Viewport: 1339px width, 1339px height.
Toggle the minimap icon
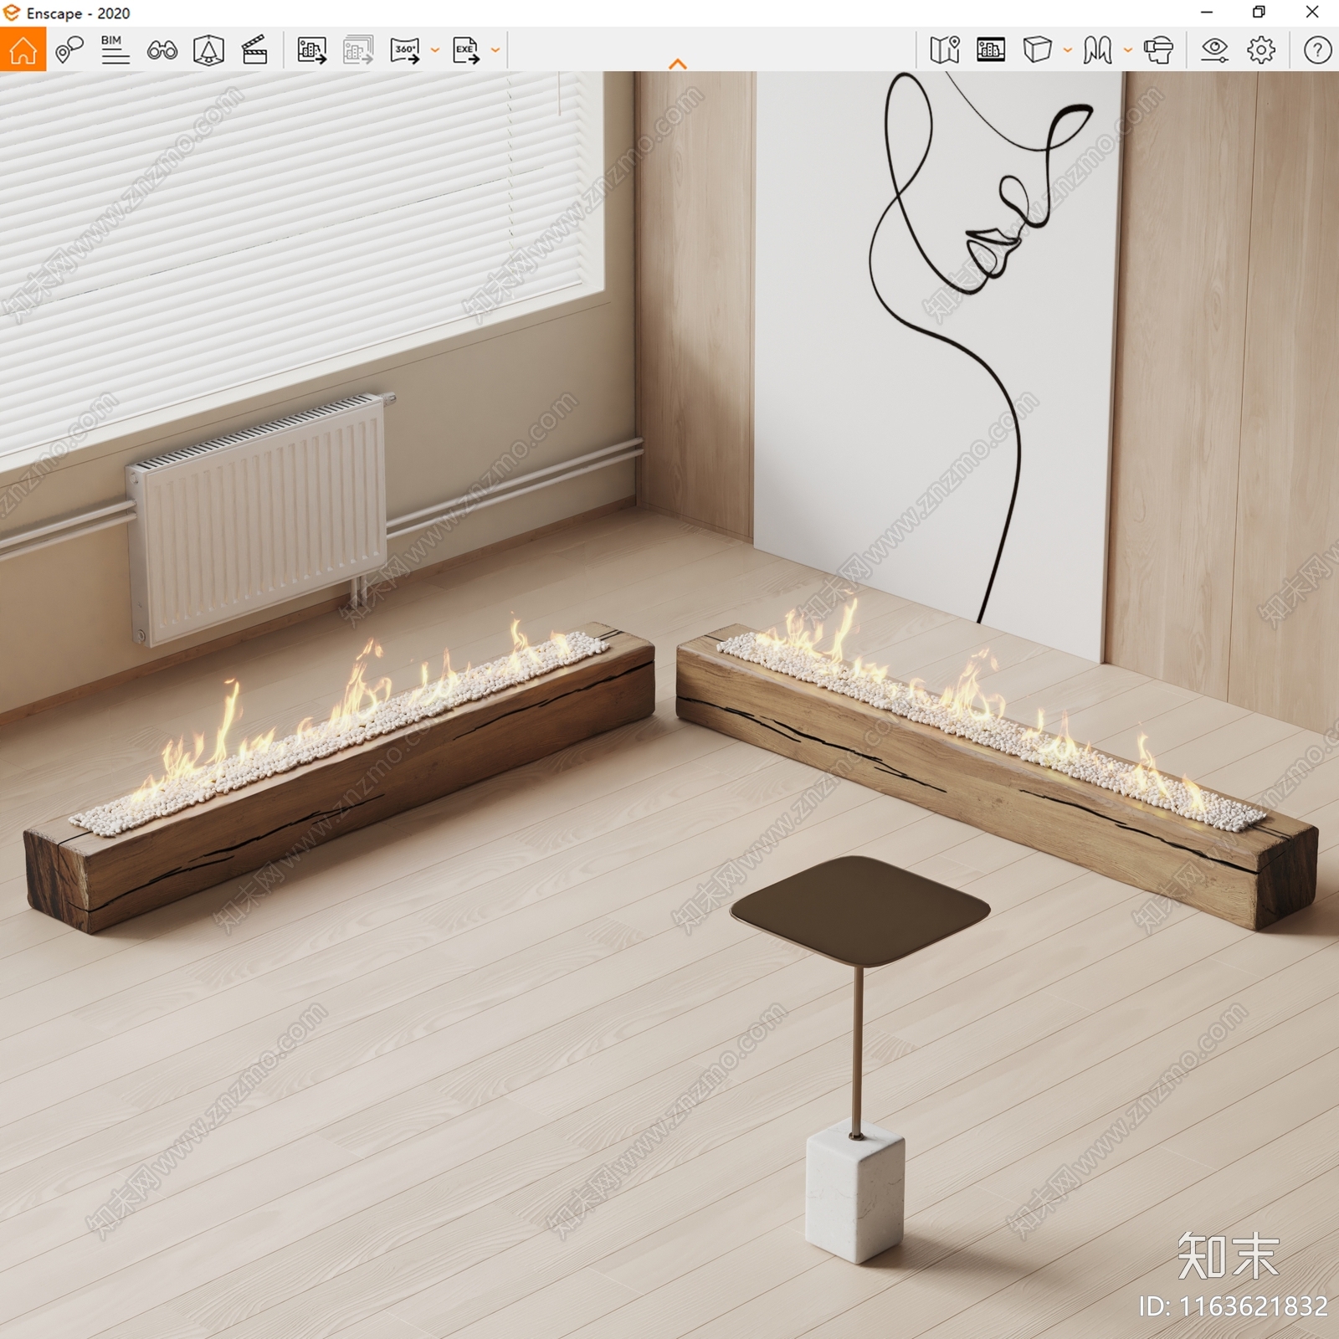point(945,50)
